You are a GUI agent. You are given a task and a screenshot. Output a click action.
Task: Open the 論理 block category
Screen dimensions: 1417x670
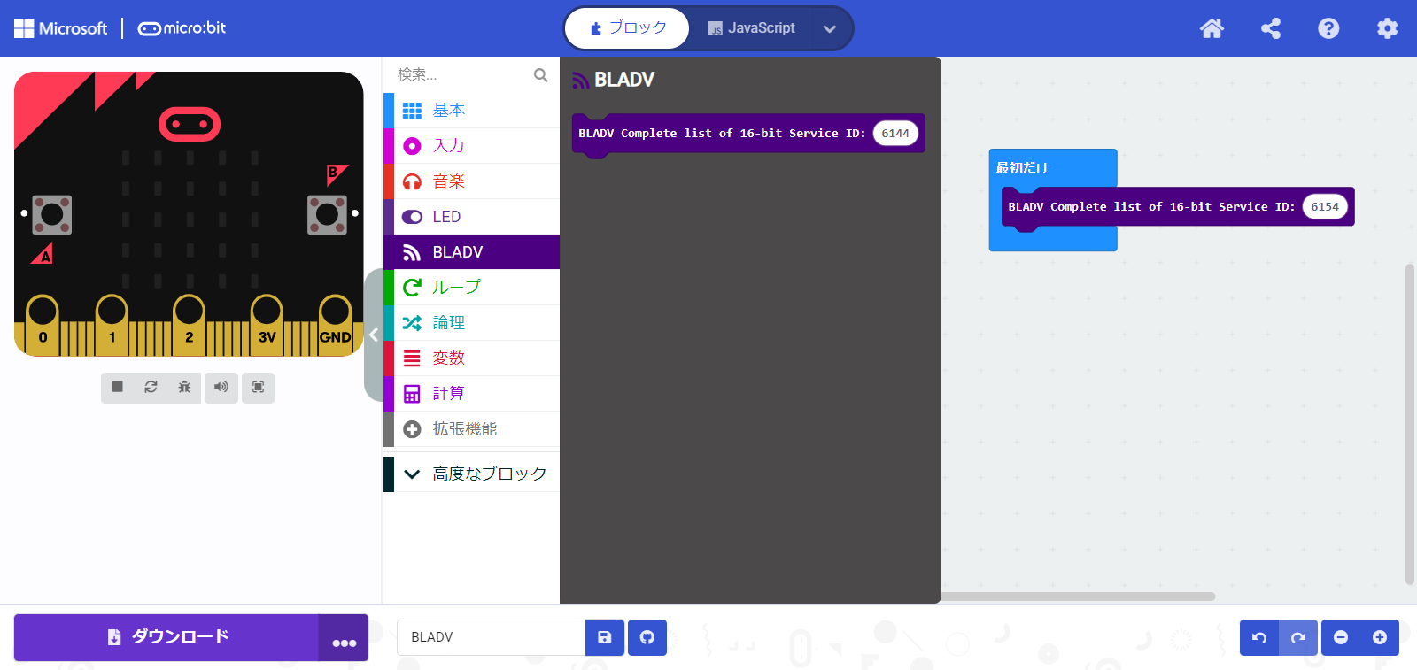coord(471,323)
